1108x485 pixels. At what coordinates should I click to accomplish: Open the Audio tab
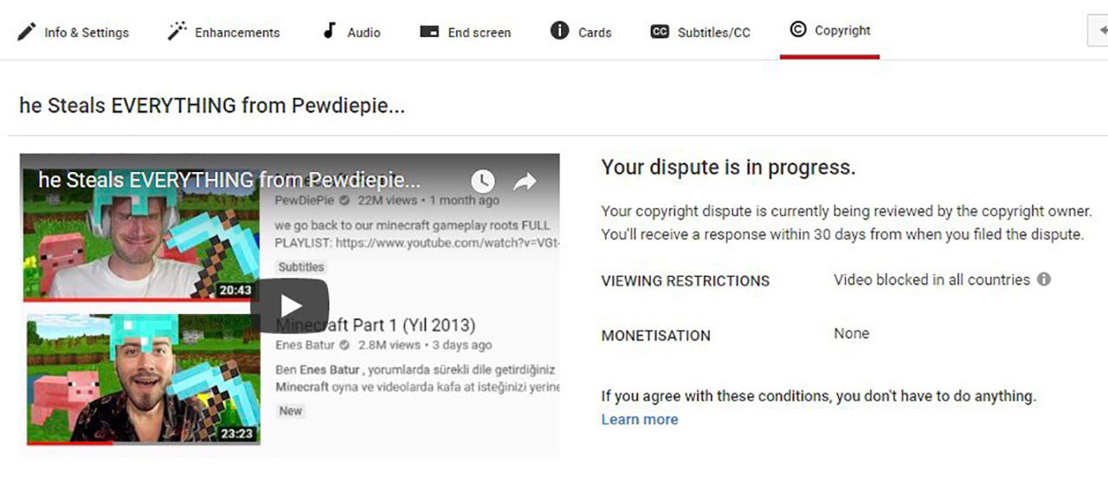[x=351, y=32]
